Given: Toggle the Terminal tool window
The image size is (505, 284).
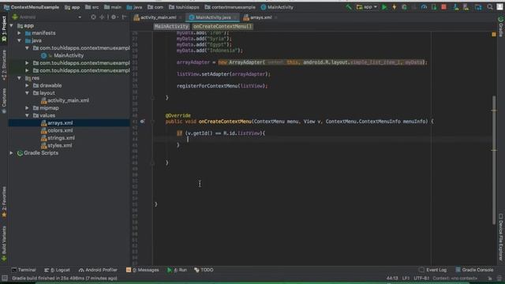Looking at the screenshot, I should (x=24, y=270).
